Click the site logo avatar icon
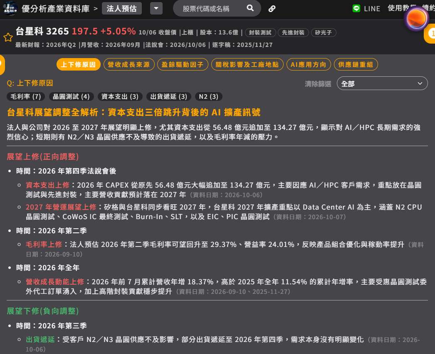 (x=10, y=8)
